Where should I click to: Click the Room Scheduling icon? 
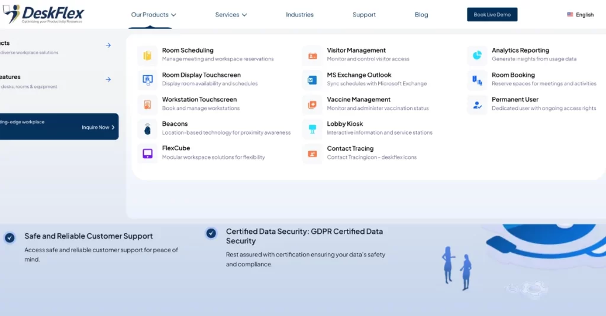(147, 55)
